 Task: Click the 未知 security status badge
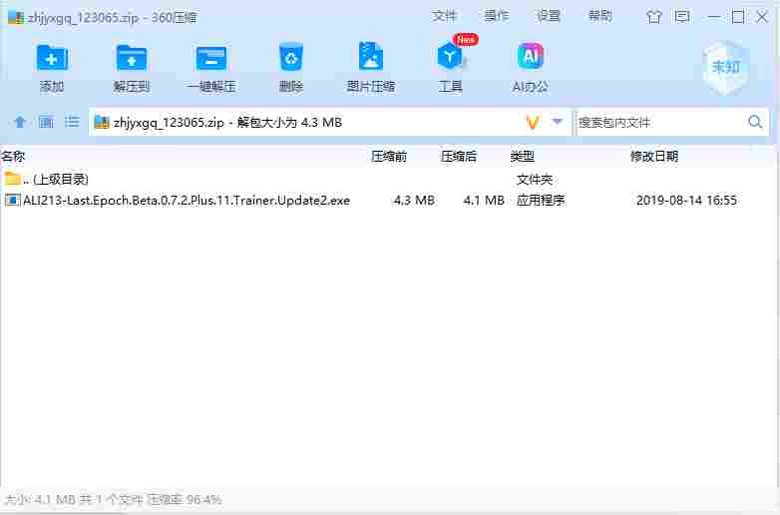coord(726,68)
